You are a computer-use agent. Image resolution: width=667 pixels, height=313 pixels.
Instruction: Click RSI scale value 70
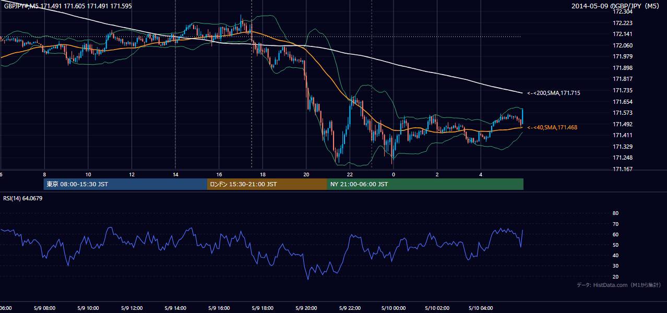tap(615, 224)
